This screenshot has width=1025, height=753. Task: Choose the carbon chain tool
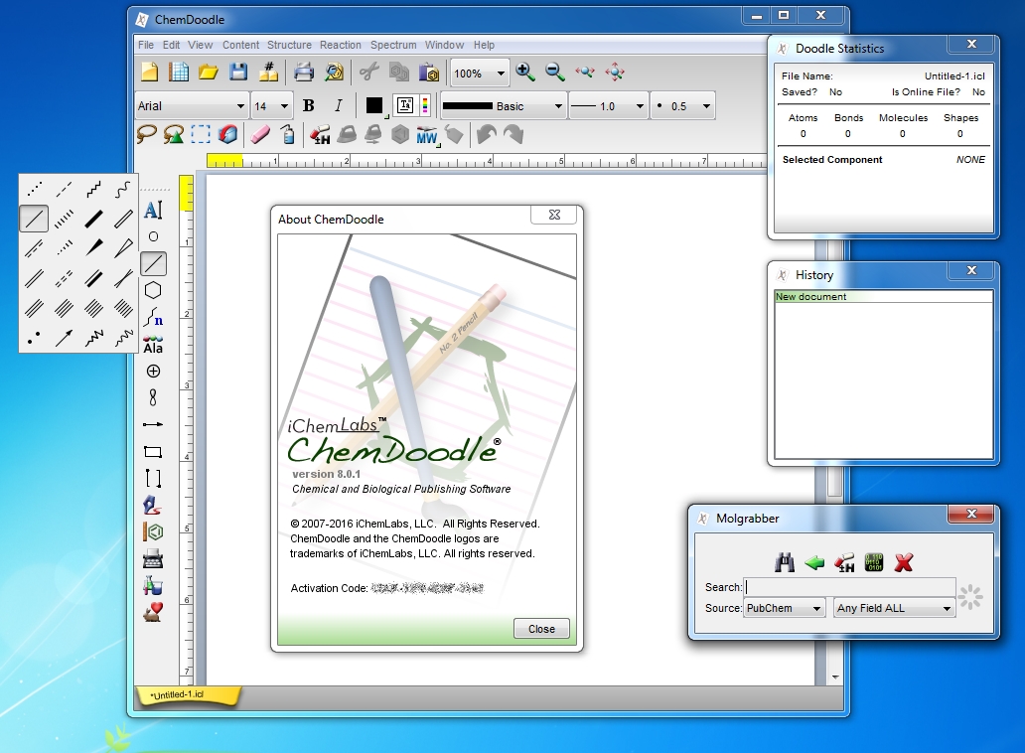[153, 318]
